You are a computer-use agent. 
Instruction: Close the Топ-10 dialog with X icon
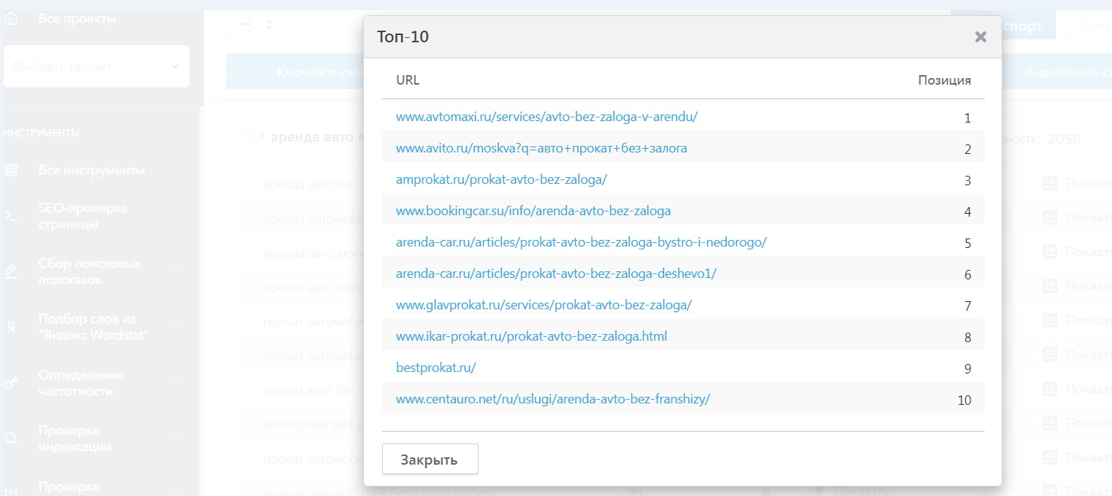980,36
